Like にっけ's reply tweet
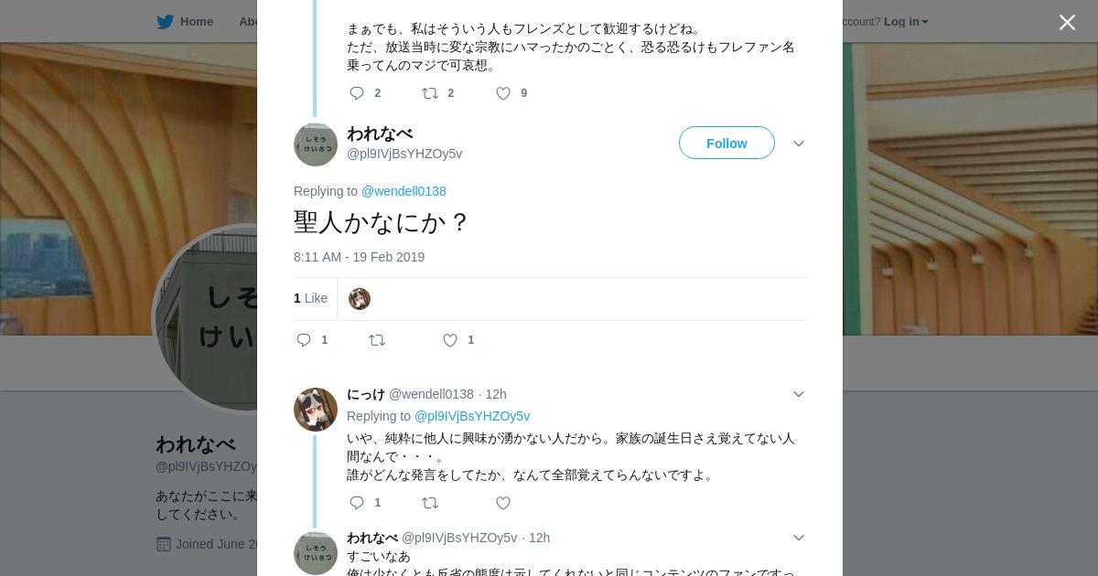 click(503, 503)
